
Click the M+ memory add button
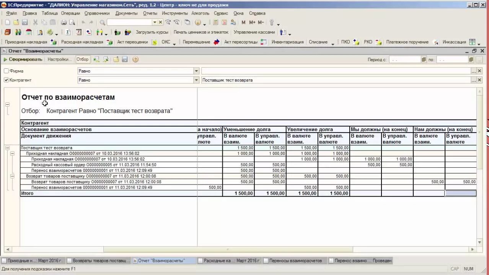252,23
